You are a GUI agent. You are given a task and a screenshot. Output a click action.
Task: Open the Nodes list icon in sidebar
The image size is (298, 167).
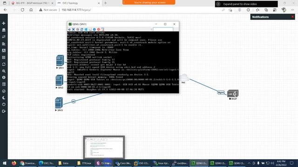tap(4, 30)
